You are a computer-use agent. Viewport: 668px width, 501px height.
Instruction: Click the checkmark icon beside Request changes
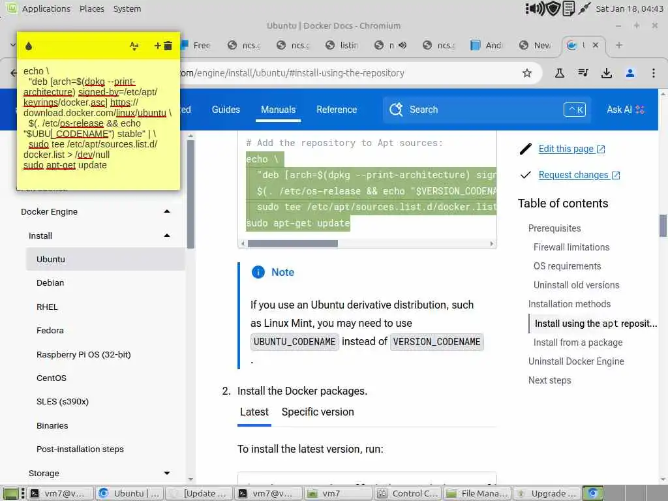[526, 175]
